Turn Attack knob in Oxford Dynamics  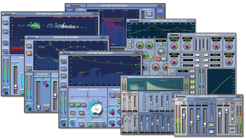[x=187, y=46]
